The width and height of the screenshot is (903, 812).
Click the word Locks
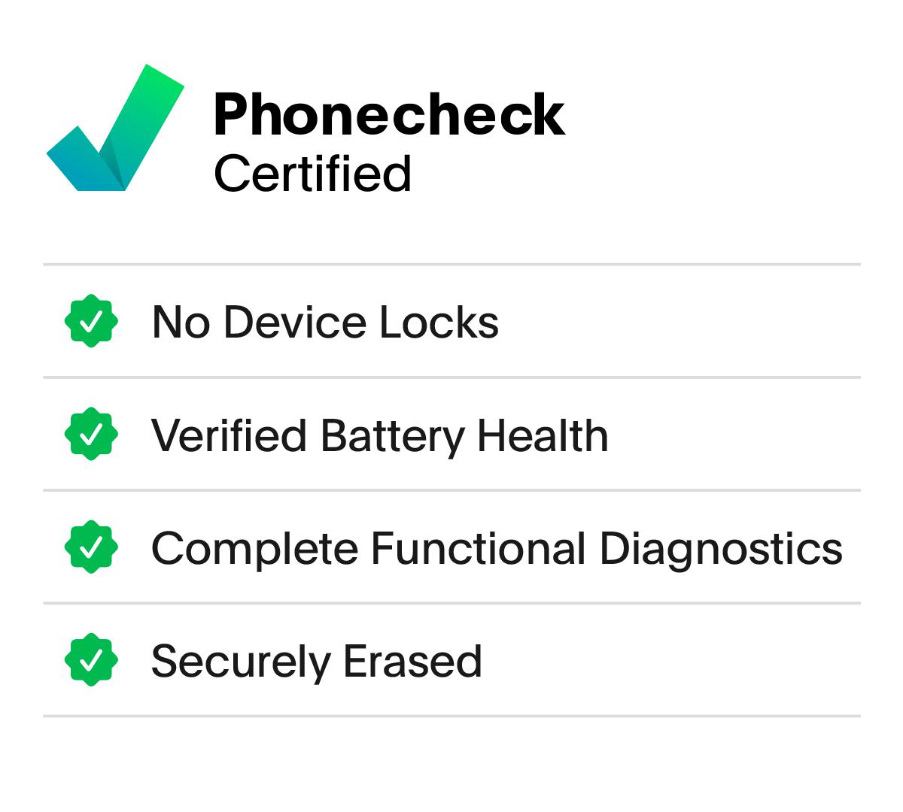point(439,322)
